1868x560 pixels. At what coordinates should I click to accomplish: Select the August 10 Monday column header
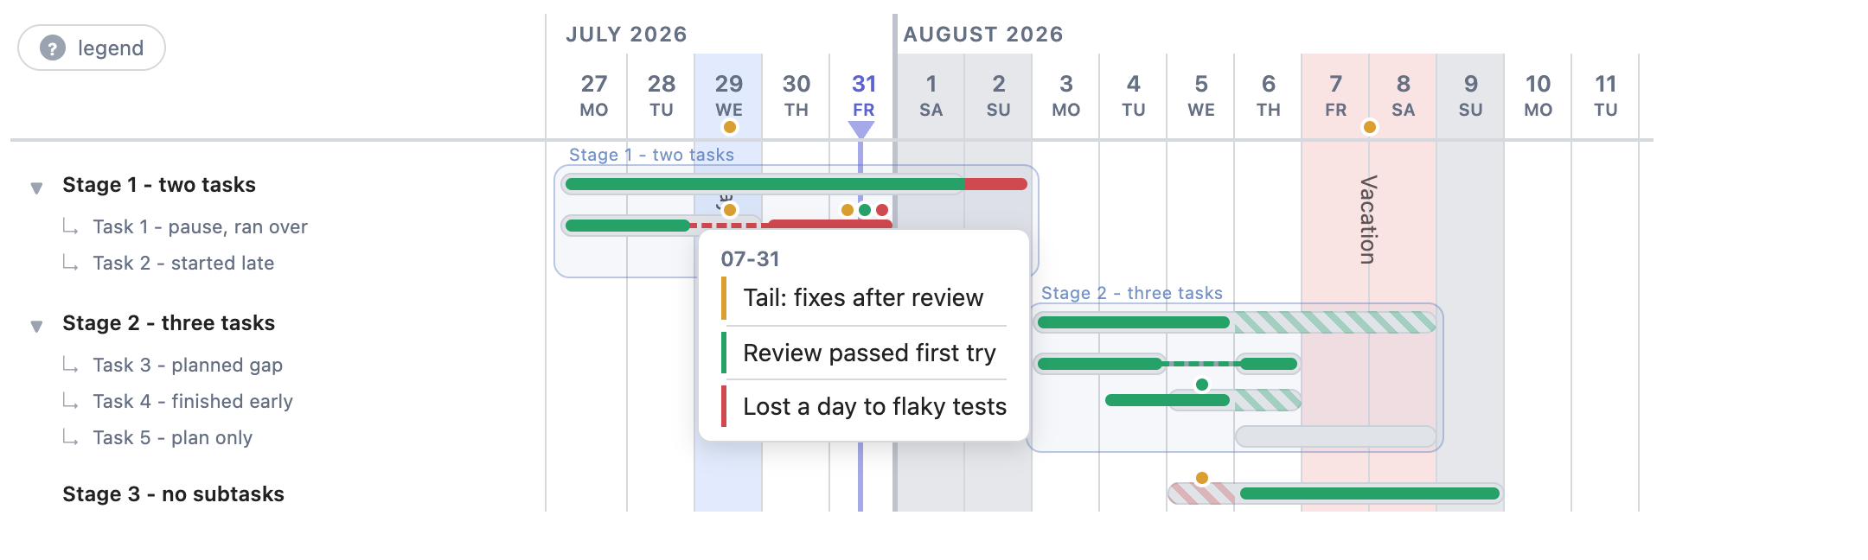tap(1538, 96)
